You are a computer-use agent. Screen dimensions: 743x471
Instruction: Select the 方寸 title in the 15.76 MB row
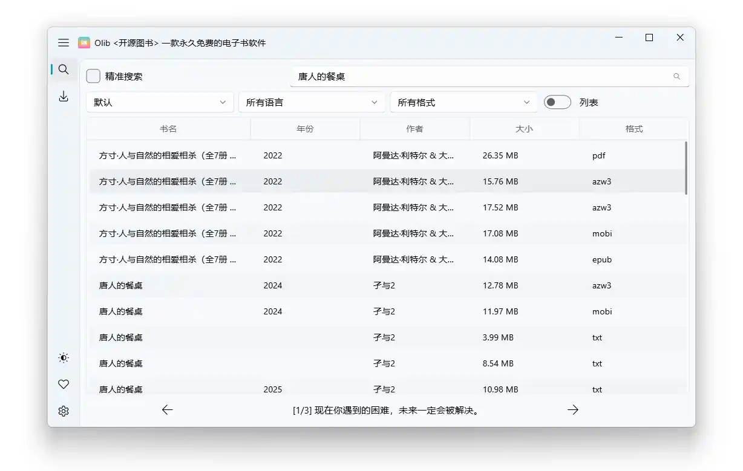coord(168,181)
